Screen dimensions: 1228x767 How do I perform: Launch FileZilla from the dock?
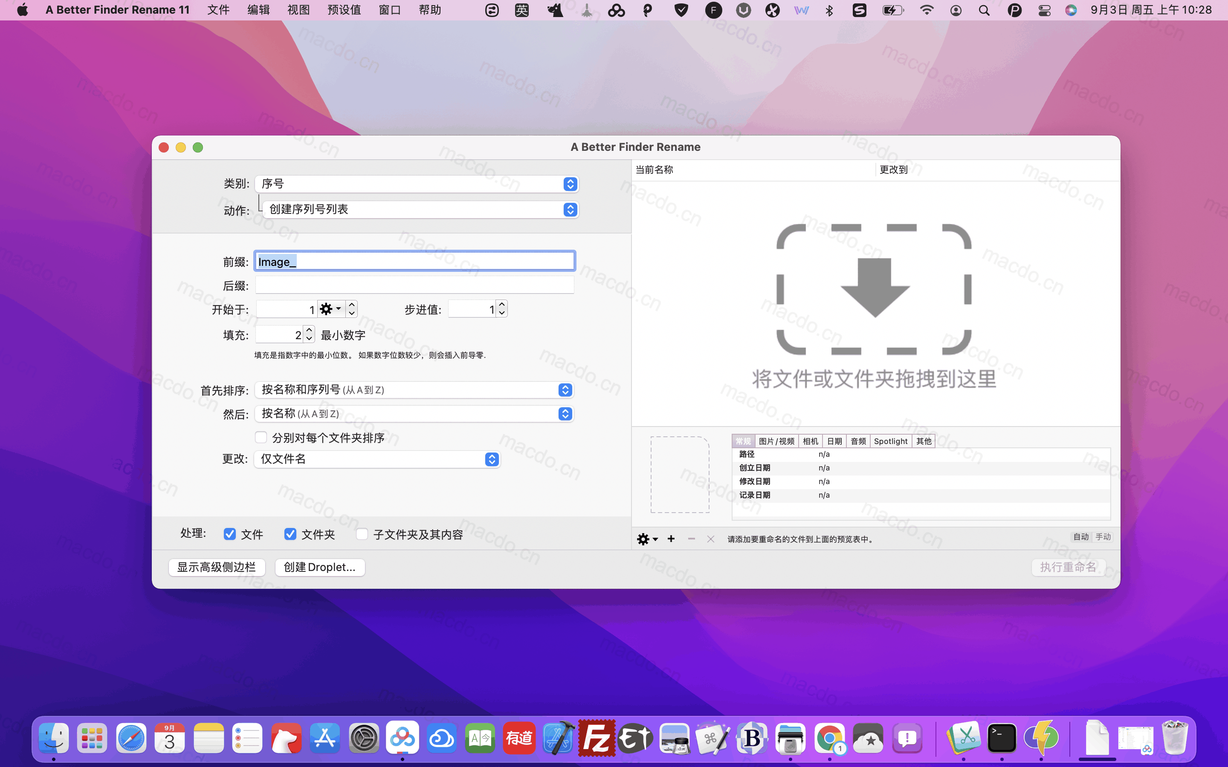(597, 738)
